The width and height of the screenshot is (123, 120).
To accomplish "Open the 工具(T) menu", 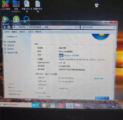I will point(30,32).
